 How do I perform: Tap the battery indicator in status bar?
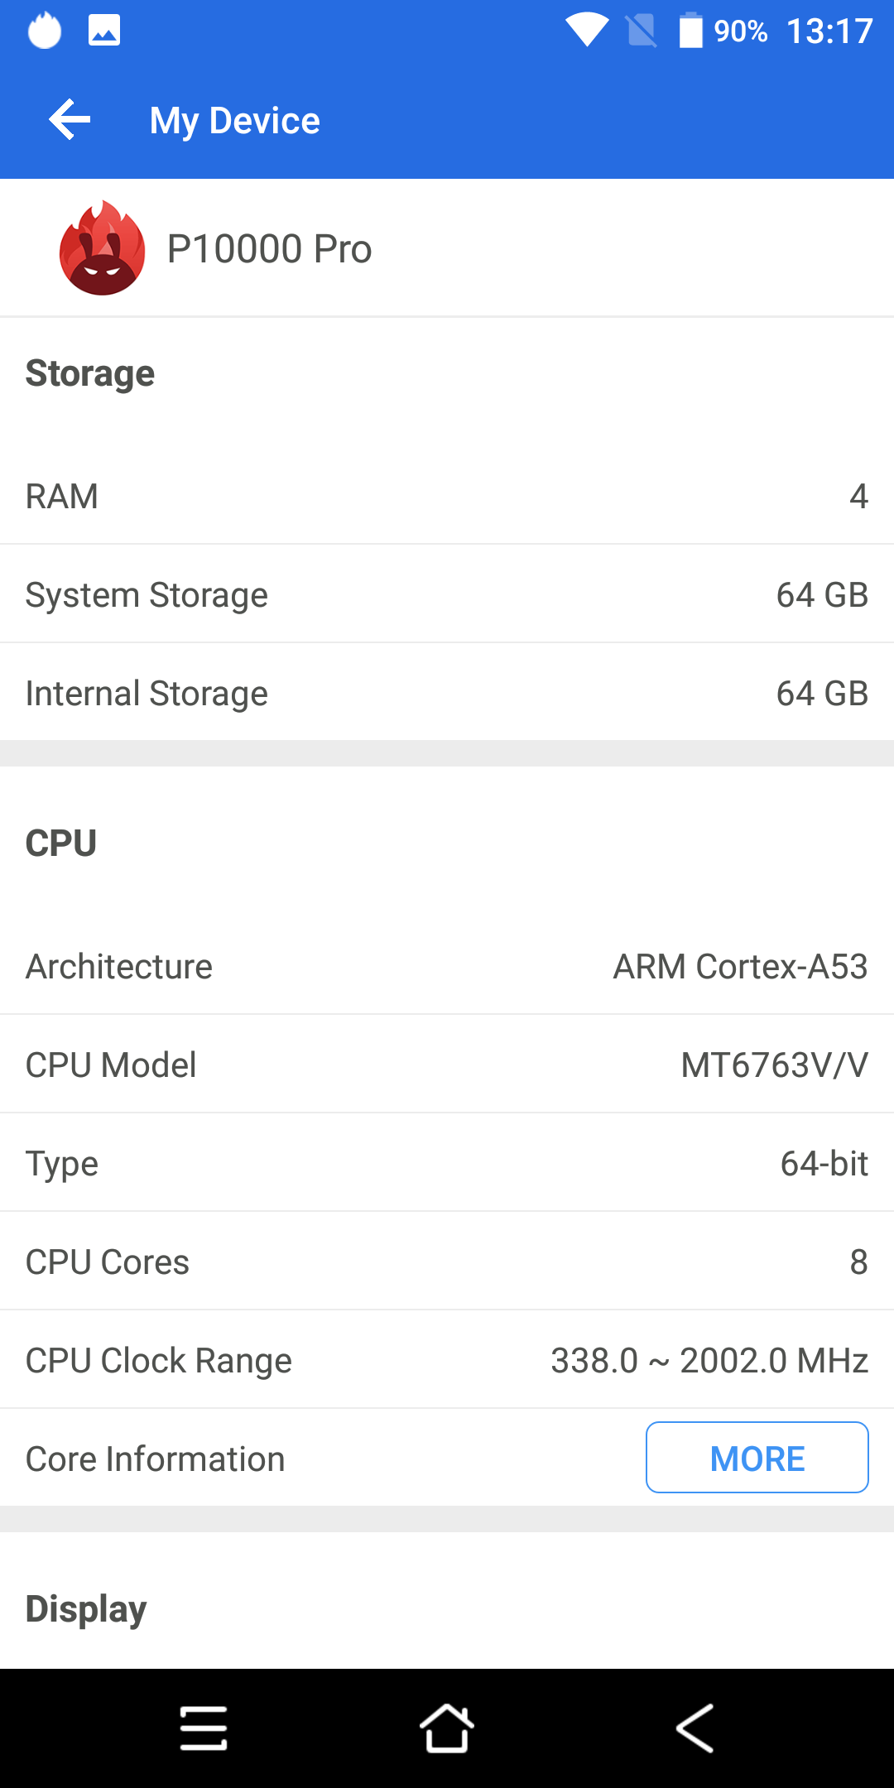(690, 31)
